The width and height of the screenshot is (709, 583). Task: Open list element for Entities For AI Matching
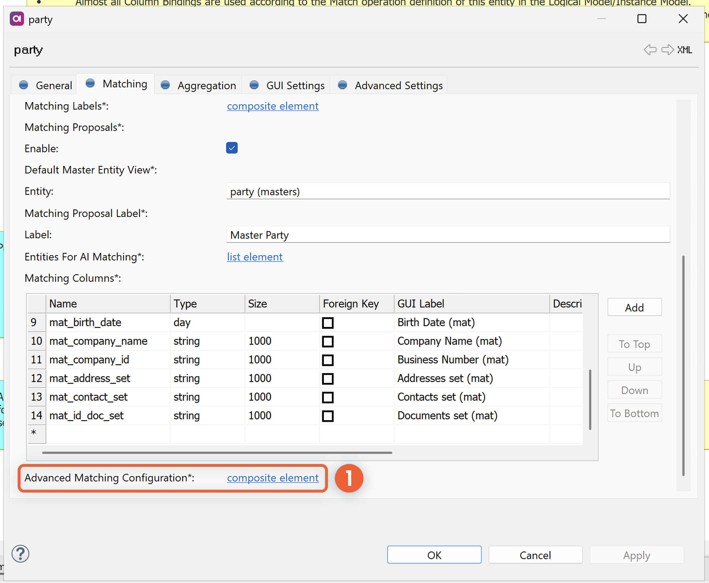254,257
